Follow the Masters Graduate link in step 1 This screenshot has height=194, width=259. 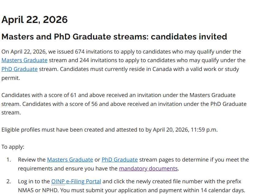coord(70,160)
